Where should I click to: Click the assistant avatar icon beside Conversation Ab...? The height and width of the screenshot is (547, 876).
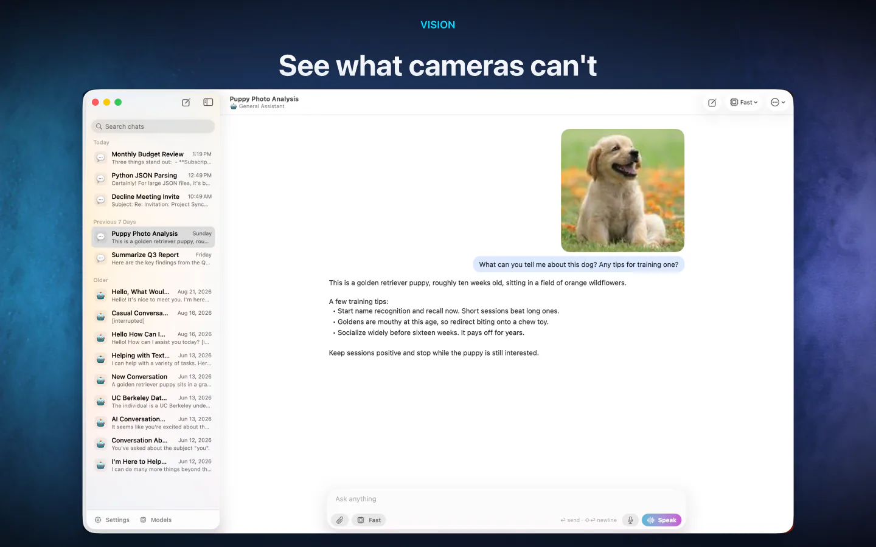coord(101,444)
